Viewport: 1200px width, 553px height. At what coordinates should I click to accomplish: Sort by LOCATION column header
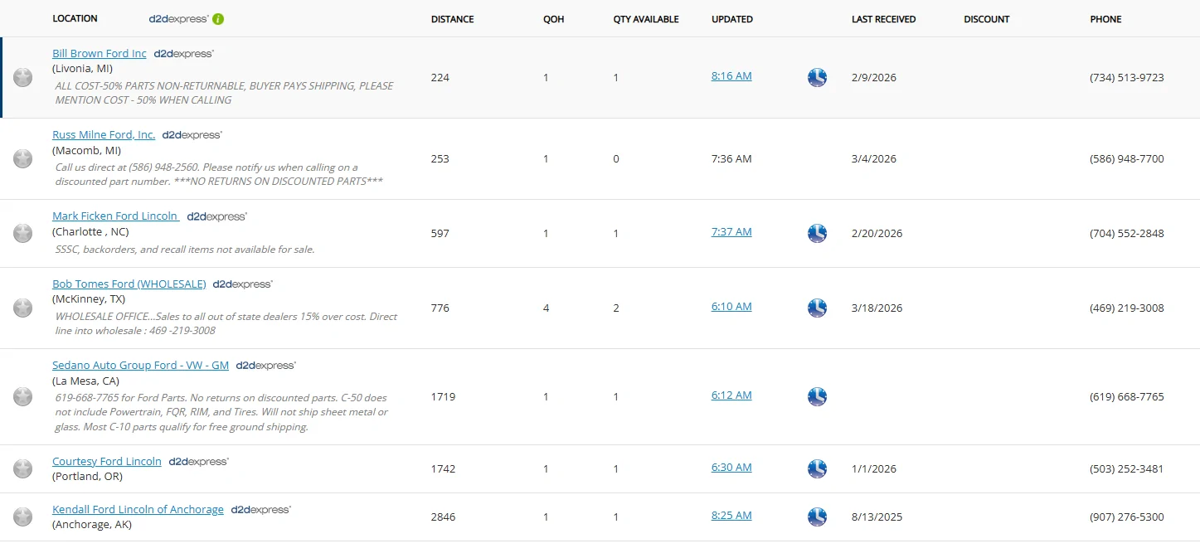(x=75, y=19)
